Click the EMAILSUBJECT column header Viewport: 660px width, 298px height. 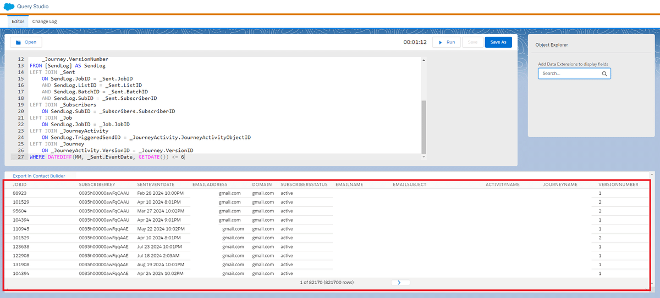[409, 185]
